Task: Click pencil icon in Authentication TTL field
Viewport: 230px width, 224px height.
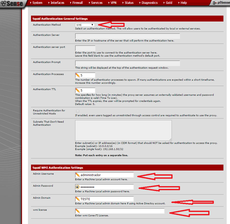Action: point(77,91)
